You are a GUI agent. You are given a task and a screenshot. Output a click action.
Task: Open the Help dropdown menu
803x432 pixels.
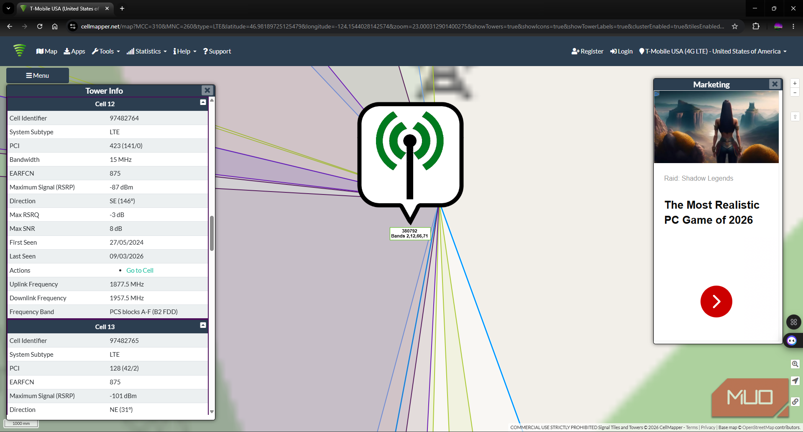185,51
